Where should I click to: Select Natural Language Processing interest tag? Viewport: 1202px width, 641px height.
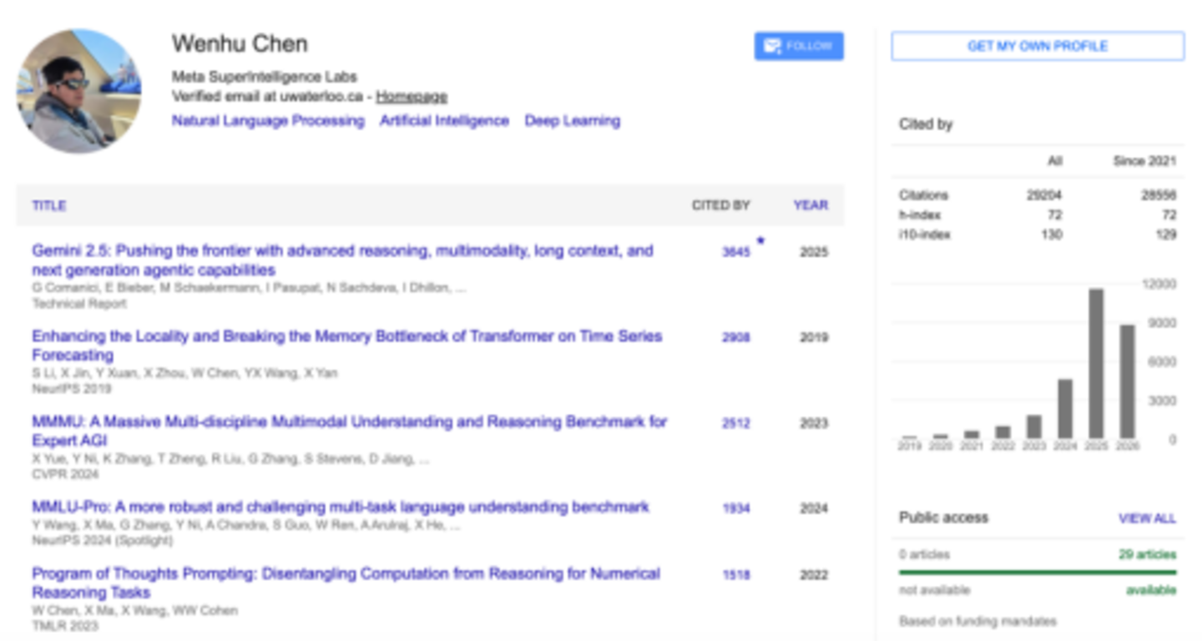pos(268,121)
